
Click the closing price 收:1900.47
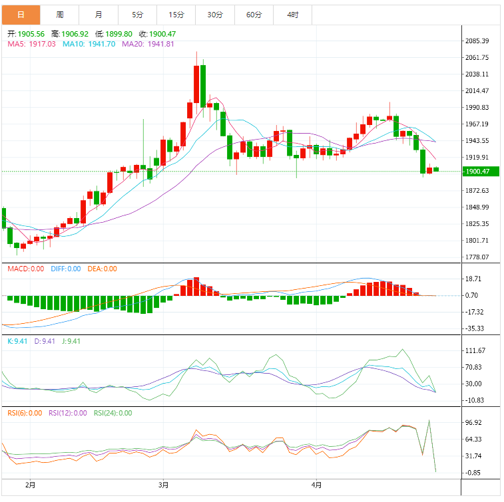pos(158,34)
